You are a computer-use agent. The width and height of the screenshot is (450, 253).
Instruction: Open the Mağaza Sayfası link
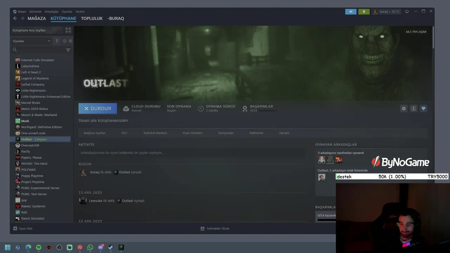(95, 133)
